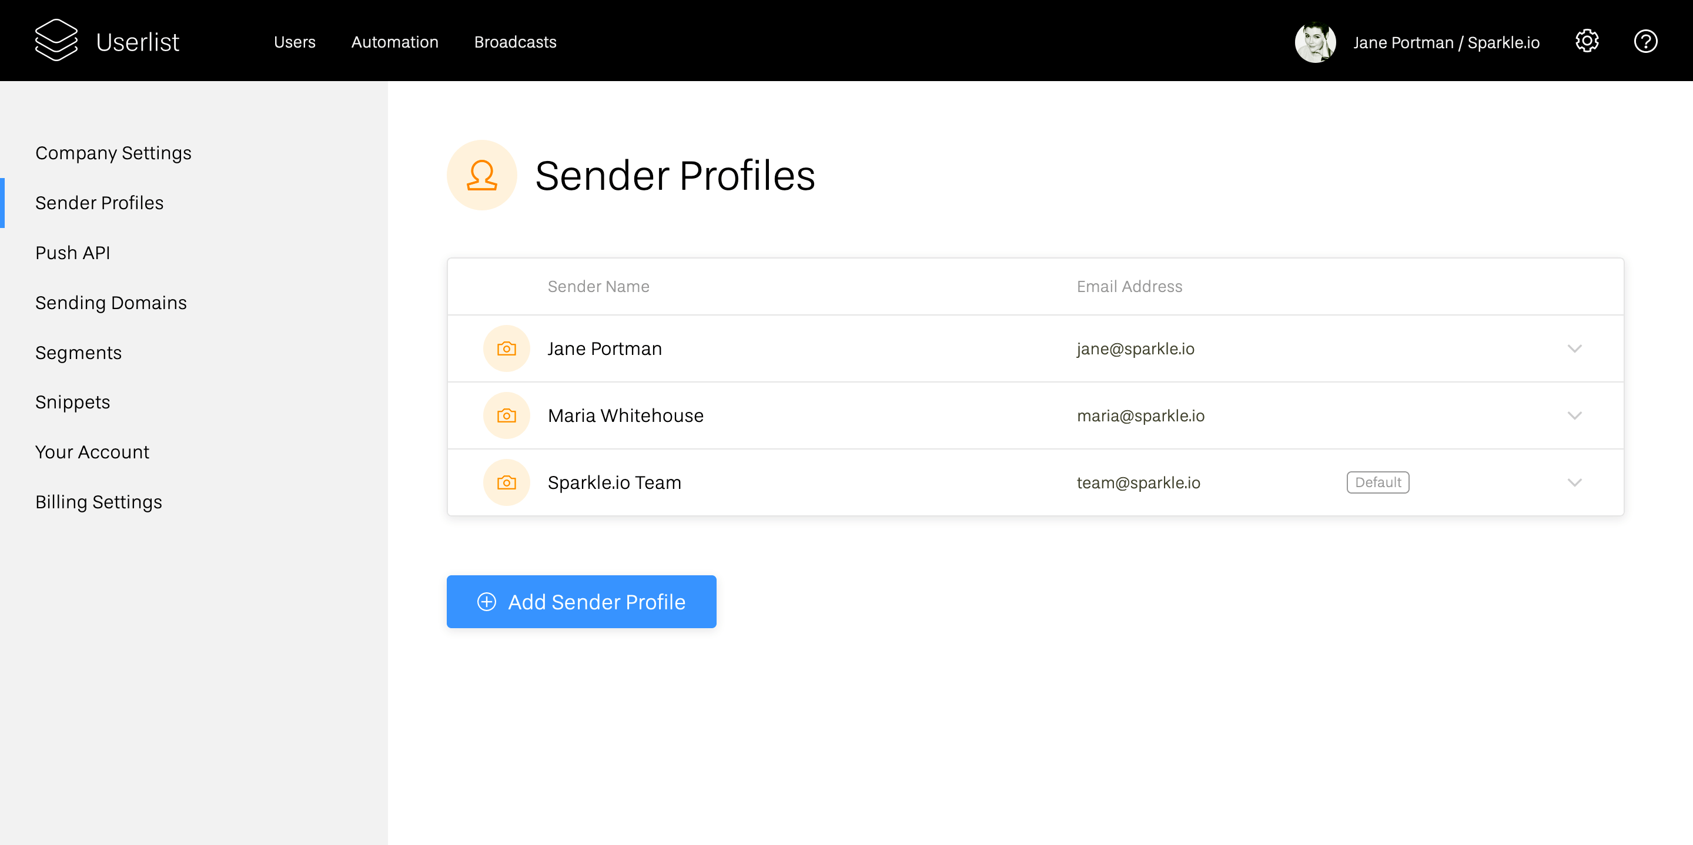Viewport: 1693px width, 845px height.
Task: Open the Users navigation menu
Action: tap(295, 42)
